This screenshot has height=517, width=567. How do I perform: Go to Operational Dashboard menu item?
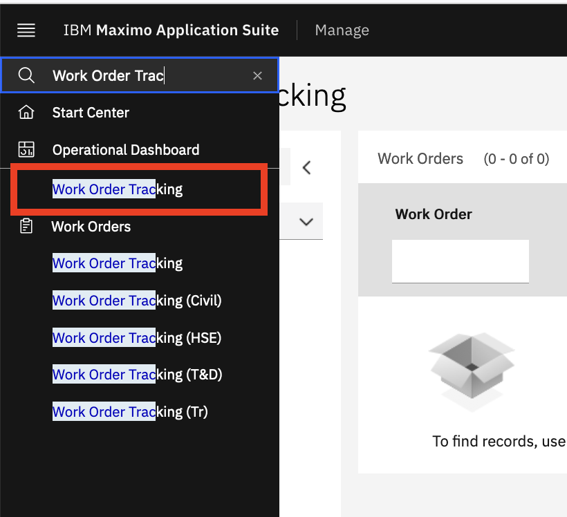(126, 150)
